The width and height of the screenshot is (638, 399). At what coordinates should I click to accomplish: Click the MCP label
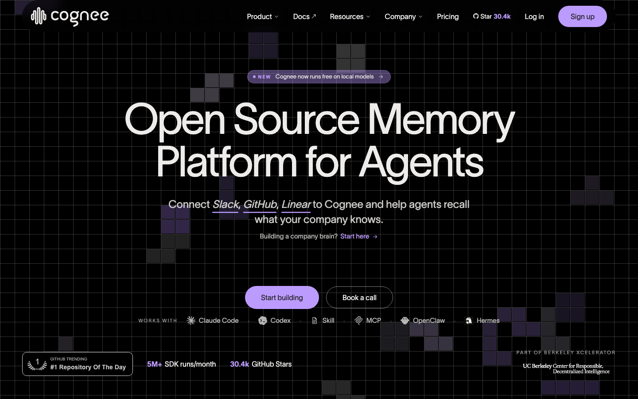click(x=373, y=321)
